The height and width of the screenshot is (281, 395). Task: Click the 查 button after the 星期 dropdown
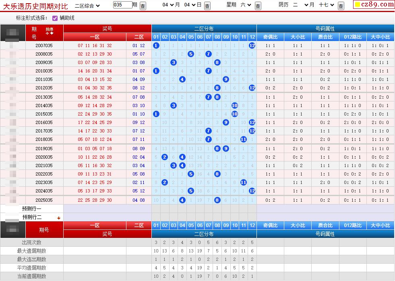pos(258,5)
